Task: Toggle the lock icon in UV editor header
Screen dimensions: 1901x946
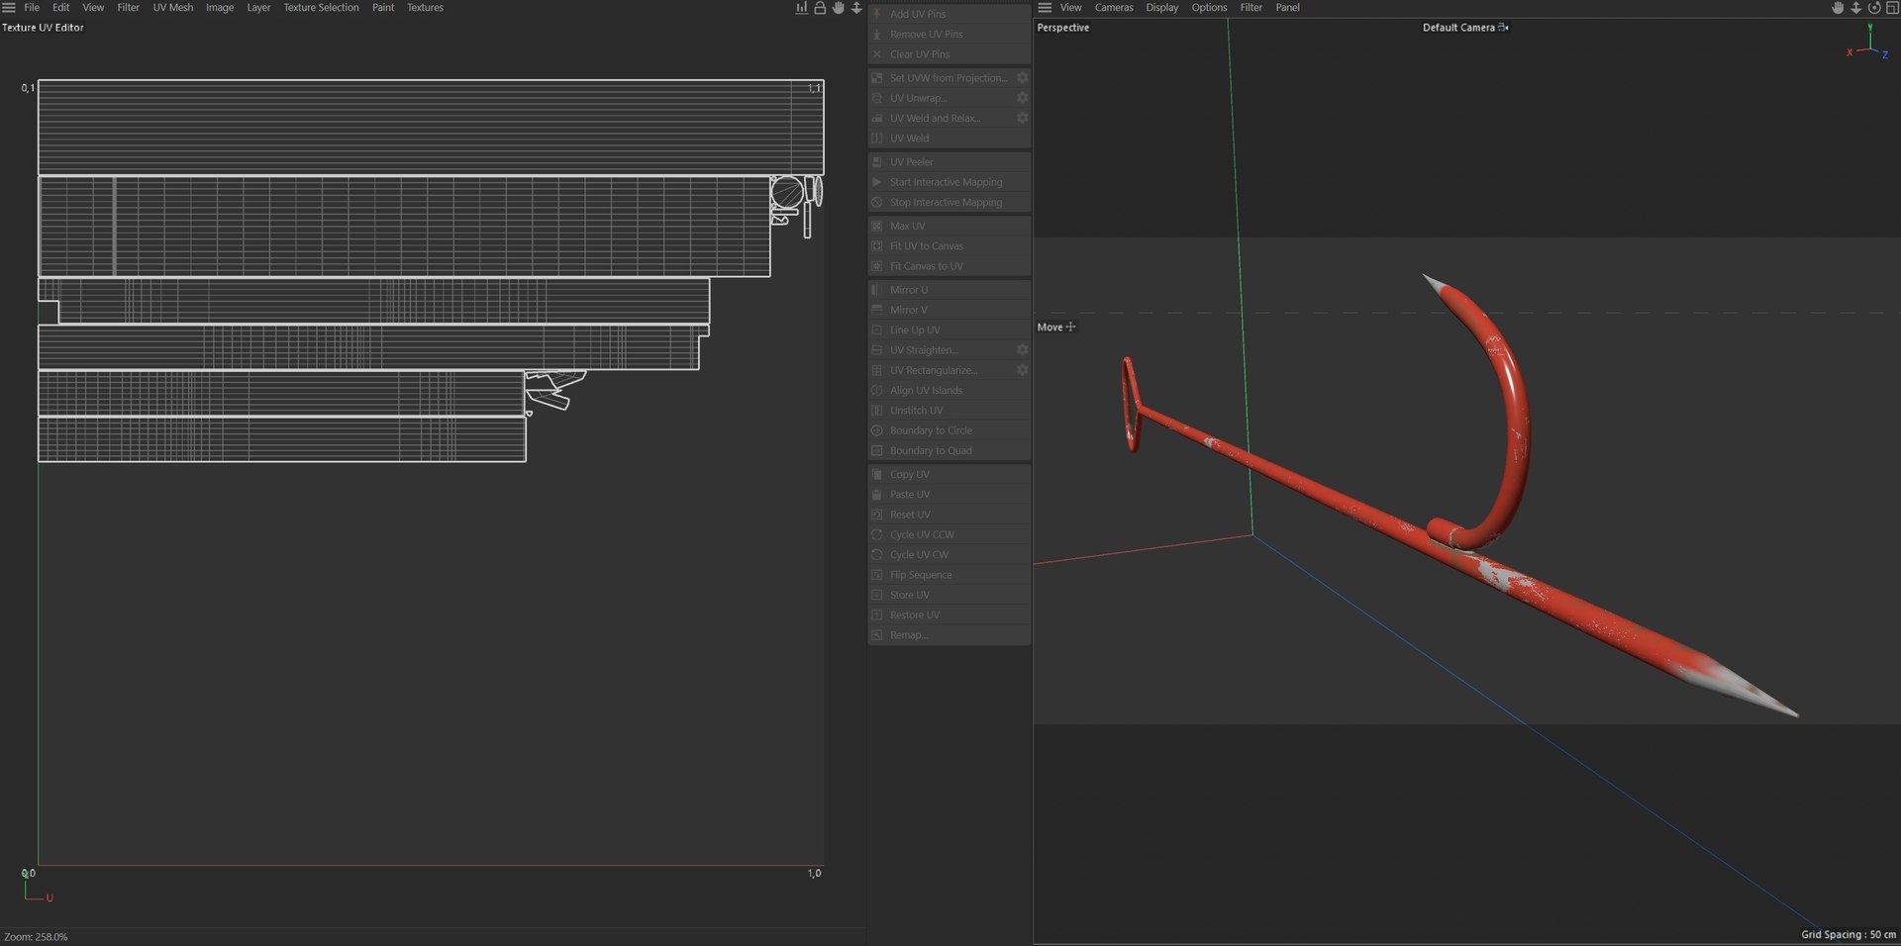Action: [820, 8]
